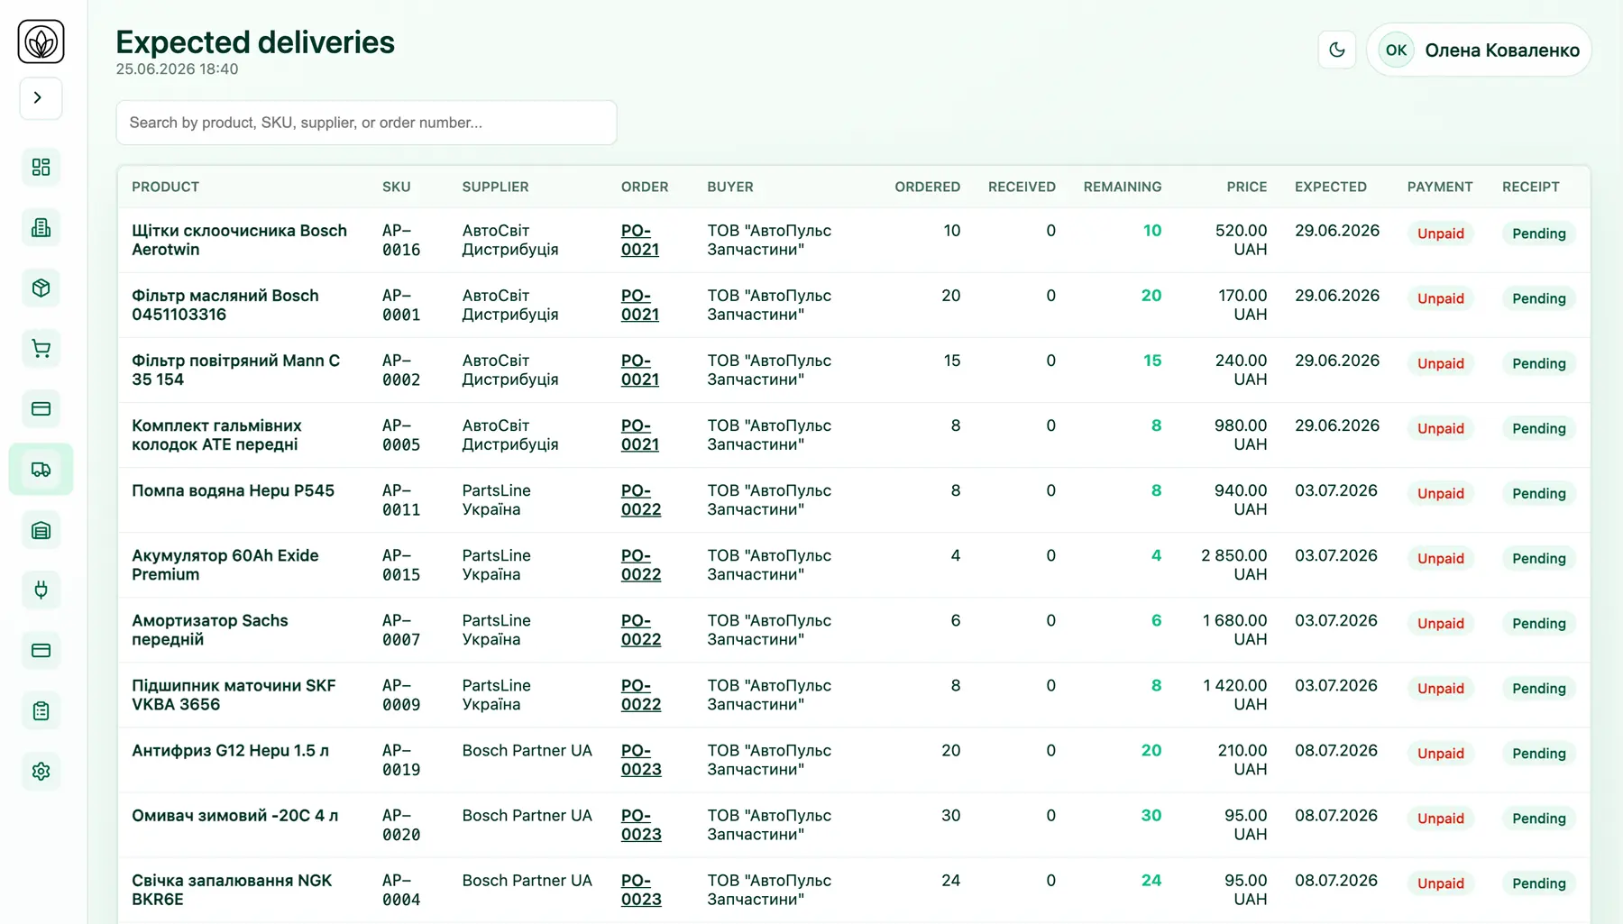The width and height of the screenshot is (1623, 924).
Task: Open the settings gear icon in sidebar
Action: coord(41,771)
